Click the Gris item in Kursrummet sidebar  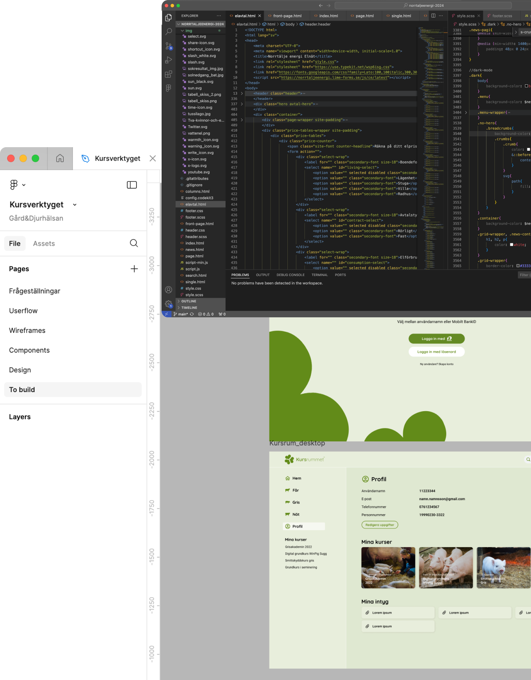(296, 502)
